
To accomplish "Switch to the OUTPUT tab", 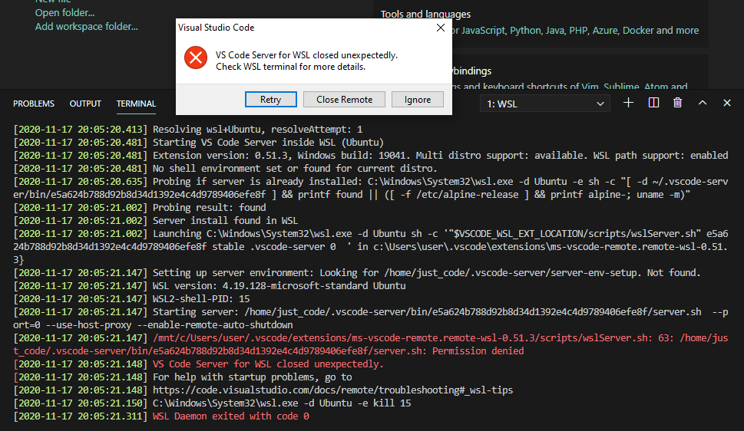I will pos(85,104).
